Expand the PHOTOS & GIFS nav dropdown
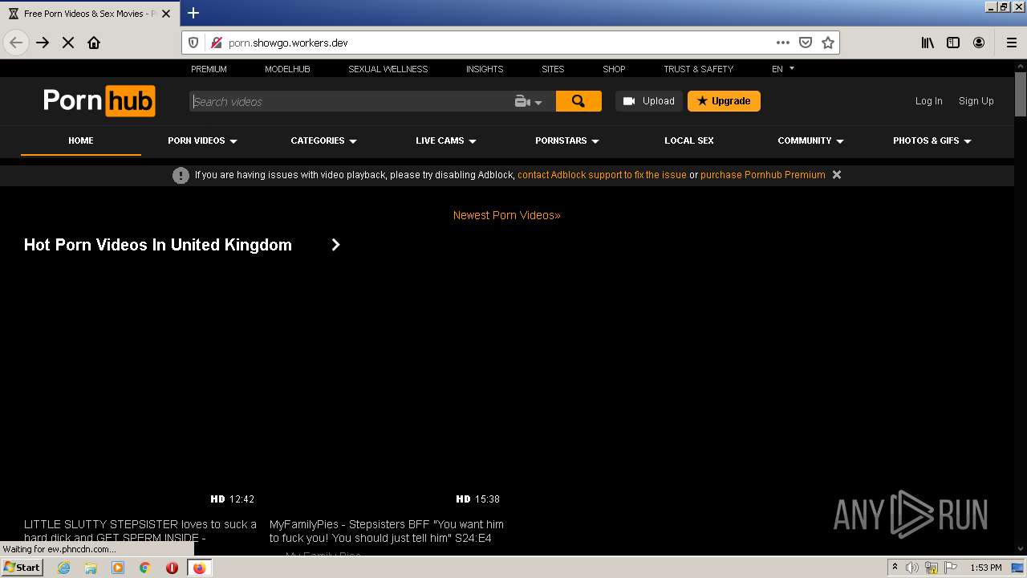Screen dimensions: 1027x578 (x=932, y=140)
